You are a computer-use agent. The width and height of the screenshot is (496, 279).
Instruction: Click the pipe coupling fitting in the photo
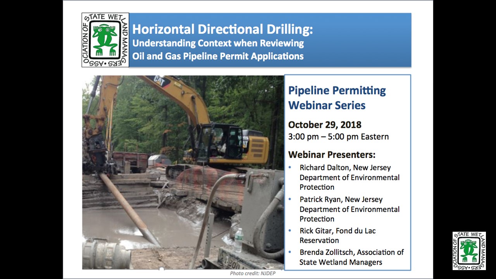click(x=107, y=254)
